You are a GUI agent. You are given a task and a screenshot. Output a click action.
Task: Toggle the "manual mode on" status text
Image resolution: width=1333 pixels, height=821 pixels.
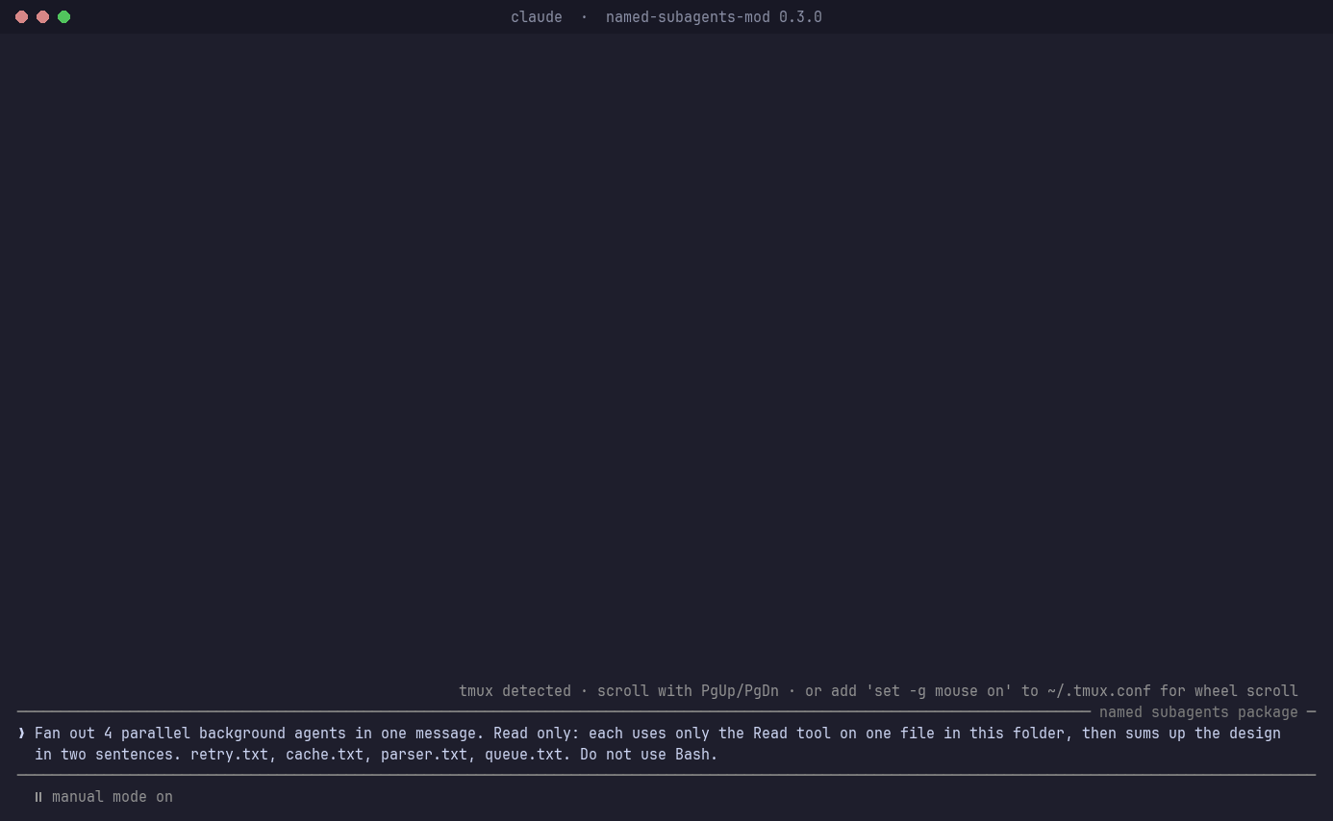(x=113, y=797)
